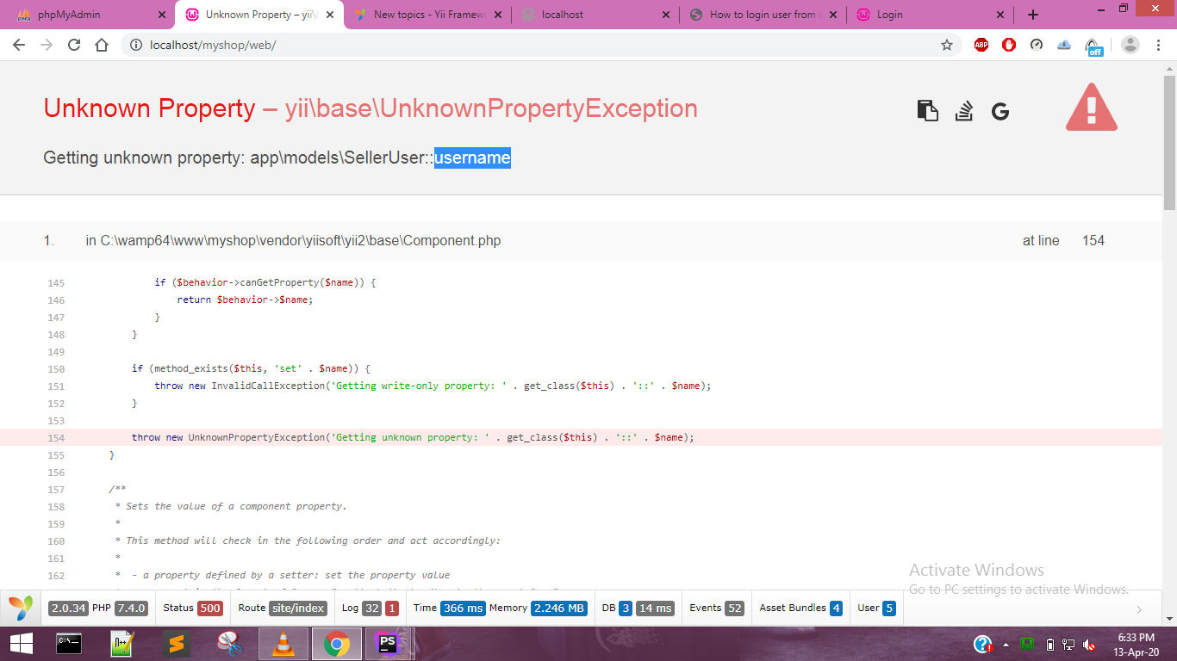Copy the stack trace with the clipboard icon

point(927,111)
